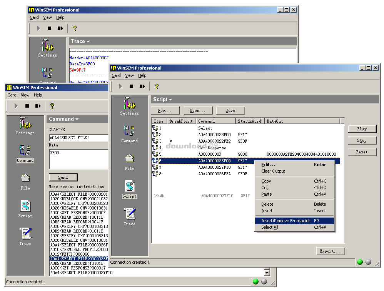Open View menu in Script window
Screen dimensions: 384x291
(x=129, y=75)
